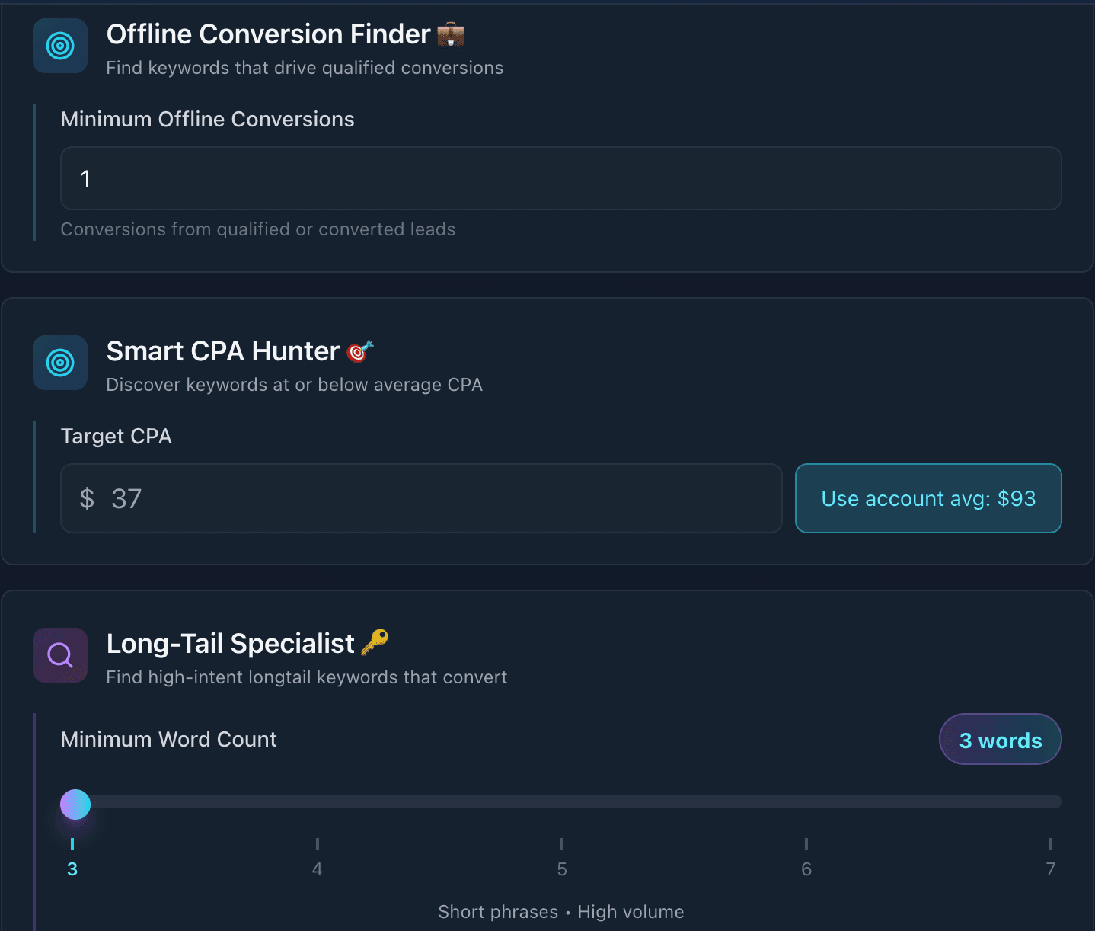1095x931 pixels.
Task: Click the Long-Tail Specialist heading text
Action: coord(230,644)
